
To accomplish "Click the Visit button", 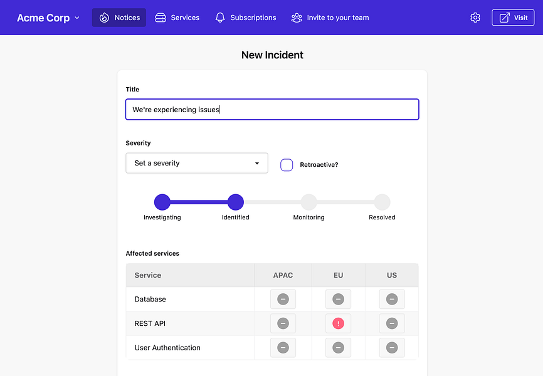I will pyautogui.click(x=513, y=18).
